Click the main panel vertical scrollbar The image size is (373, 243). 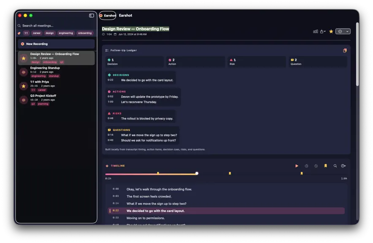coord(357,54)
